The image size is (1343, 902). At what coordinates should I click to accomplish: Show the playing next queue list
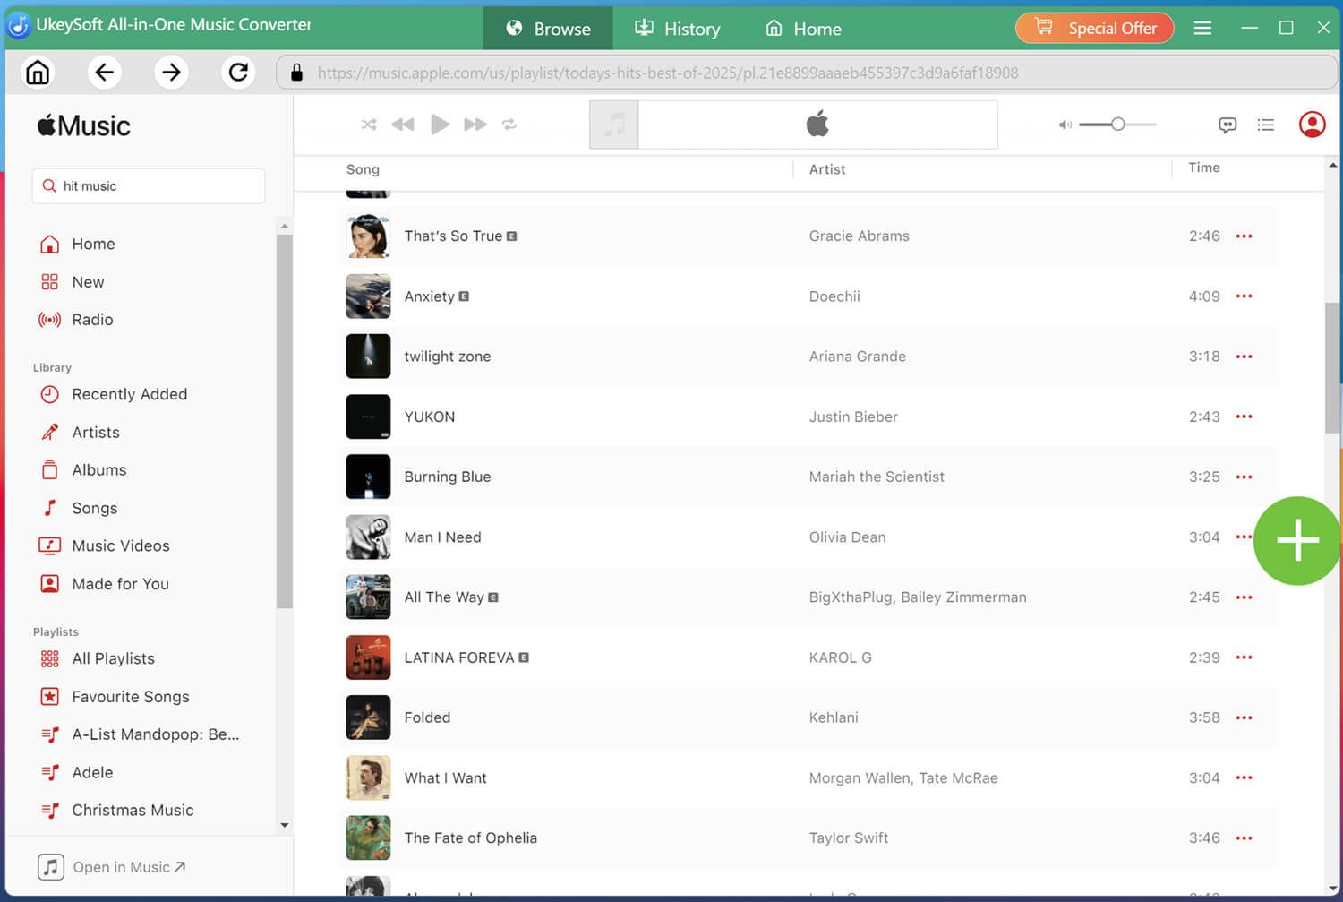(x=1265, y=125)
